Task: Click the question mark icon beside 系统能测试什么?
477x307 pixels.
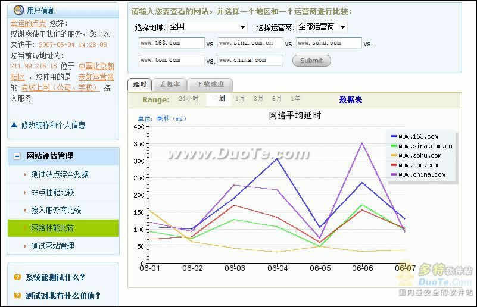Action: pyautogui.click(x=18, y=277)
